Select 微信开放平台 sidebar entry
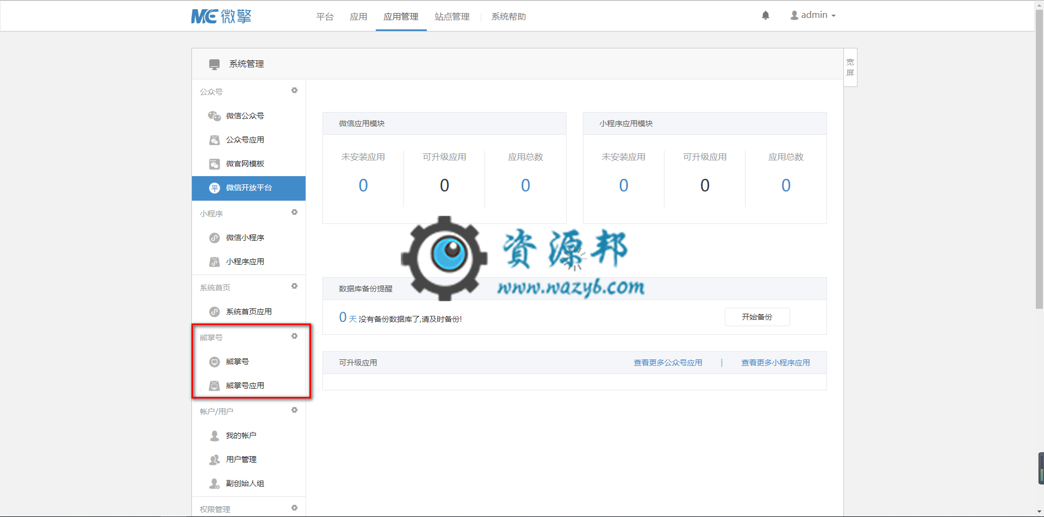The width and height of the screenshot is (1044, 517). point(248,188)
